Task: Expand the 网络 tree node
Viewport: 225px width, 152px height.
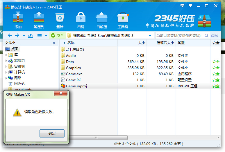Action: [x=6, y=78]
